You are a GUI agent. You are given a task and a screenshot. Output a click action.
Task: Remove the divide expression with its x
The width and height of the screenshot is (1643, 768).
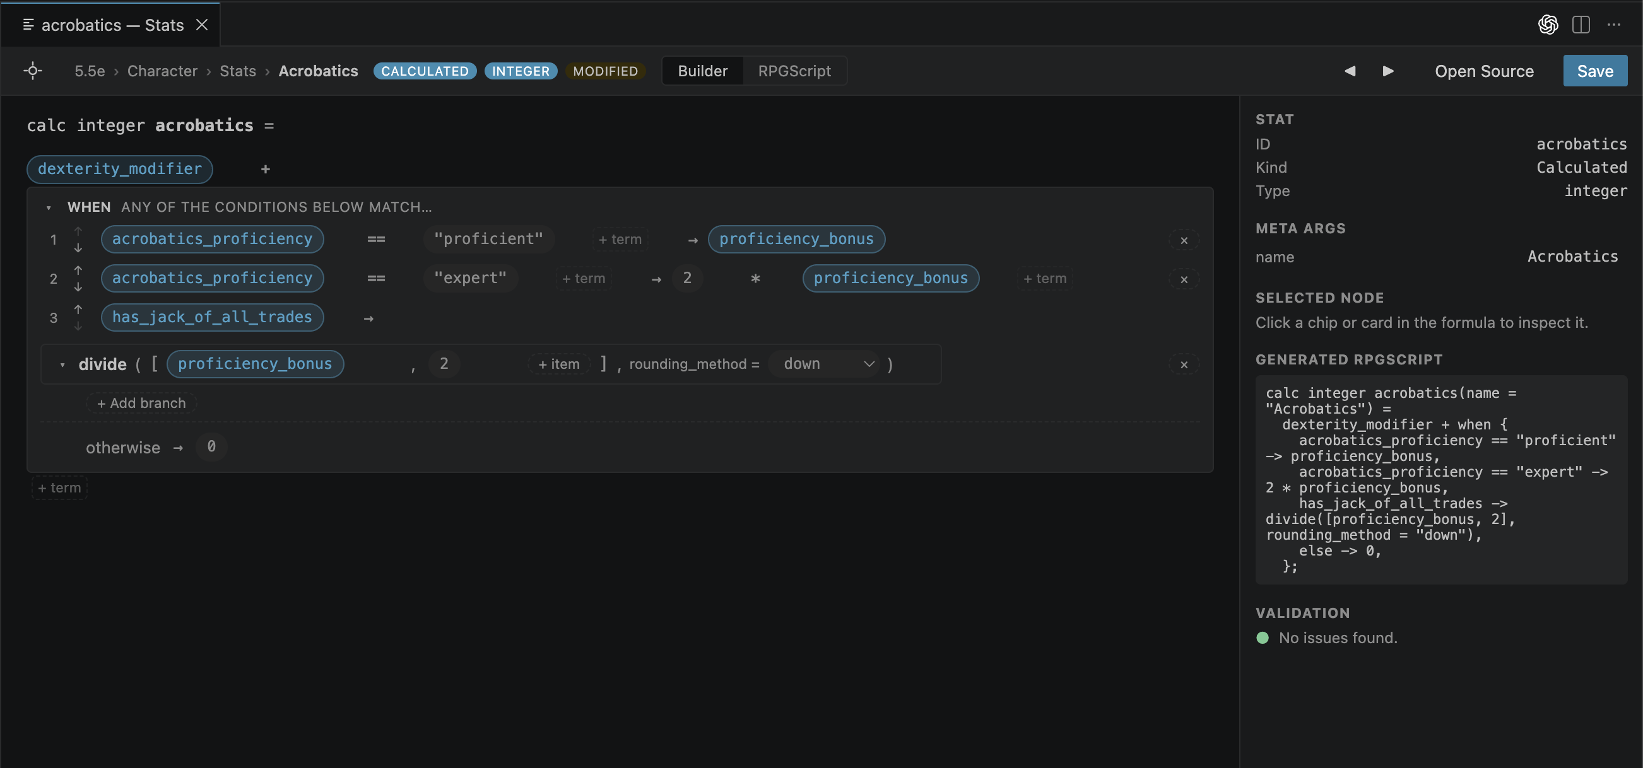[x=1184, y=364]
